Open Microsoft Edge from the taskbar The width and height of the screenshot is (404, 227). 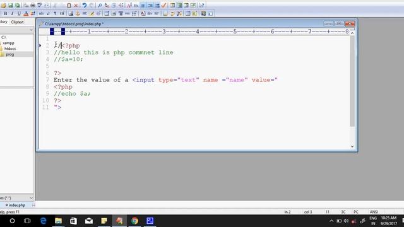44,221
